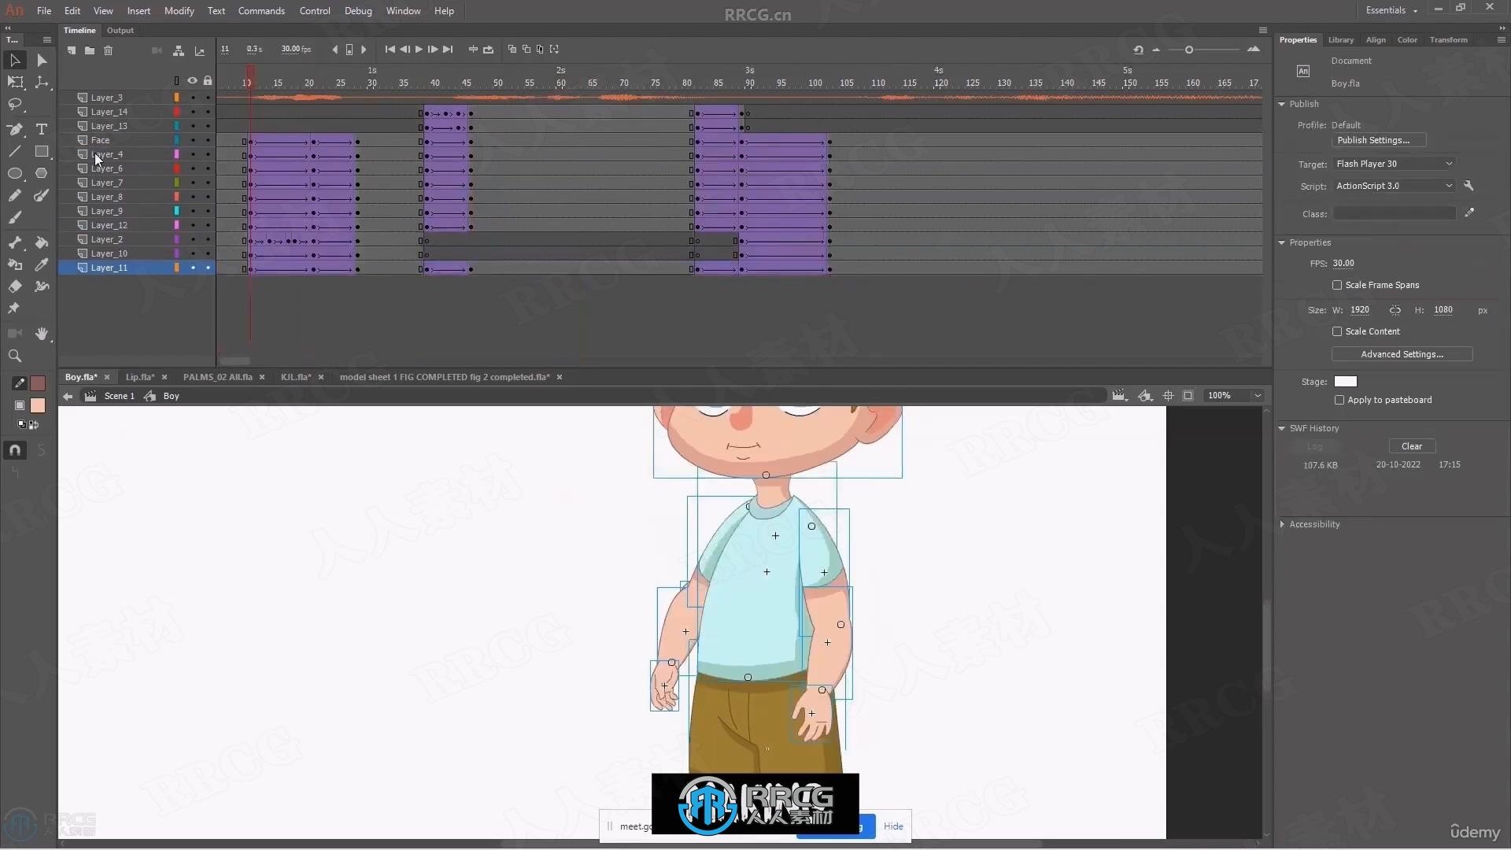This screenshot has width=1511, height=850.
Task: Switch to the Lip.fla document tab
Action: tap(140, 377)
